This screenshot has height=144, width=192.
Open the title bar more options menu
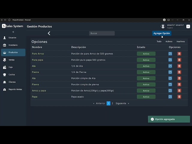point(172,20)
